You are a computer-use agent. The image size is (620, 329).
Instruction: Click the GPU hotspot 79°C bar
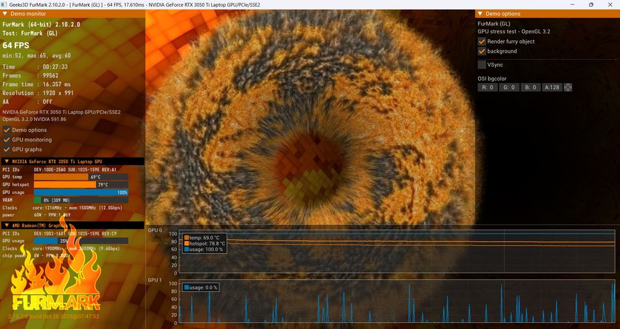tap(81, 185)
